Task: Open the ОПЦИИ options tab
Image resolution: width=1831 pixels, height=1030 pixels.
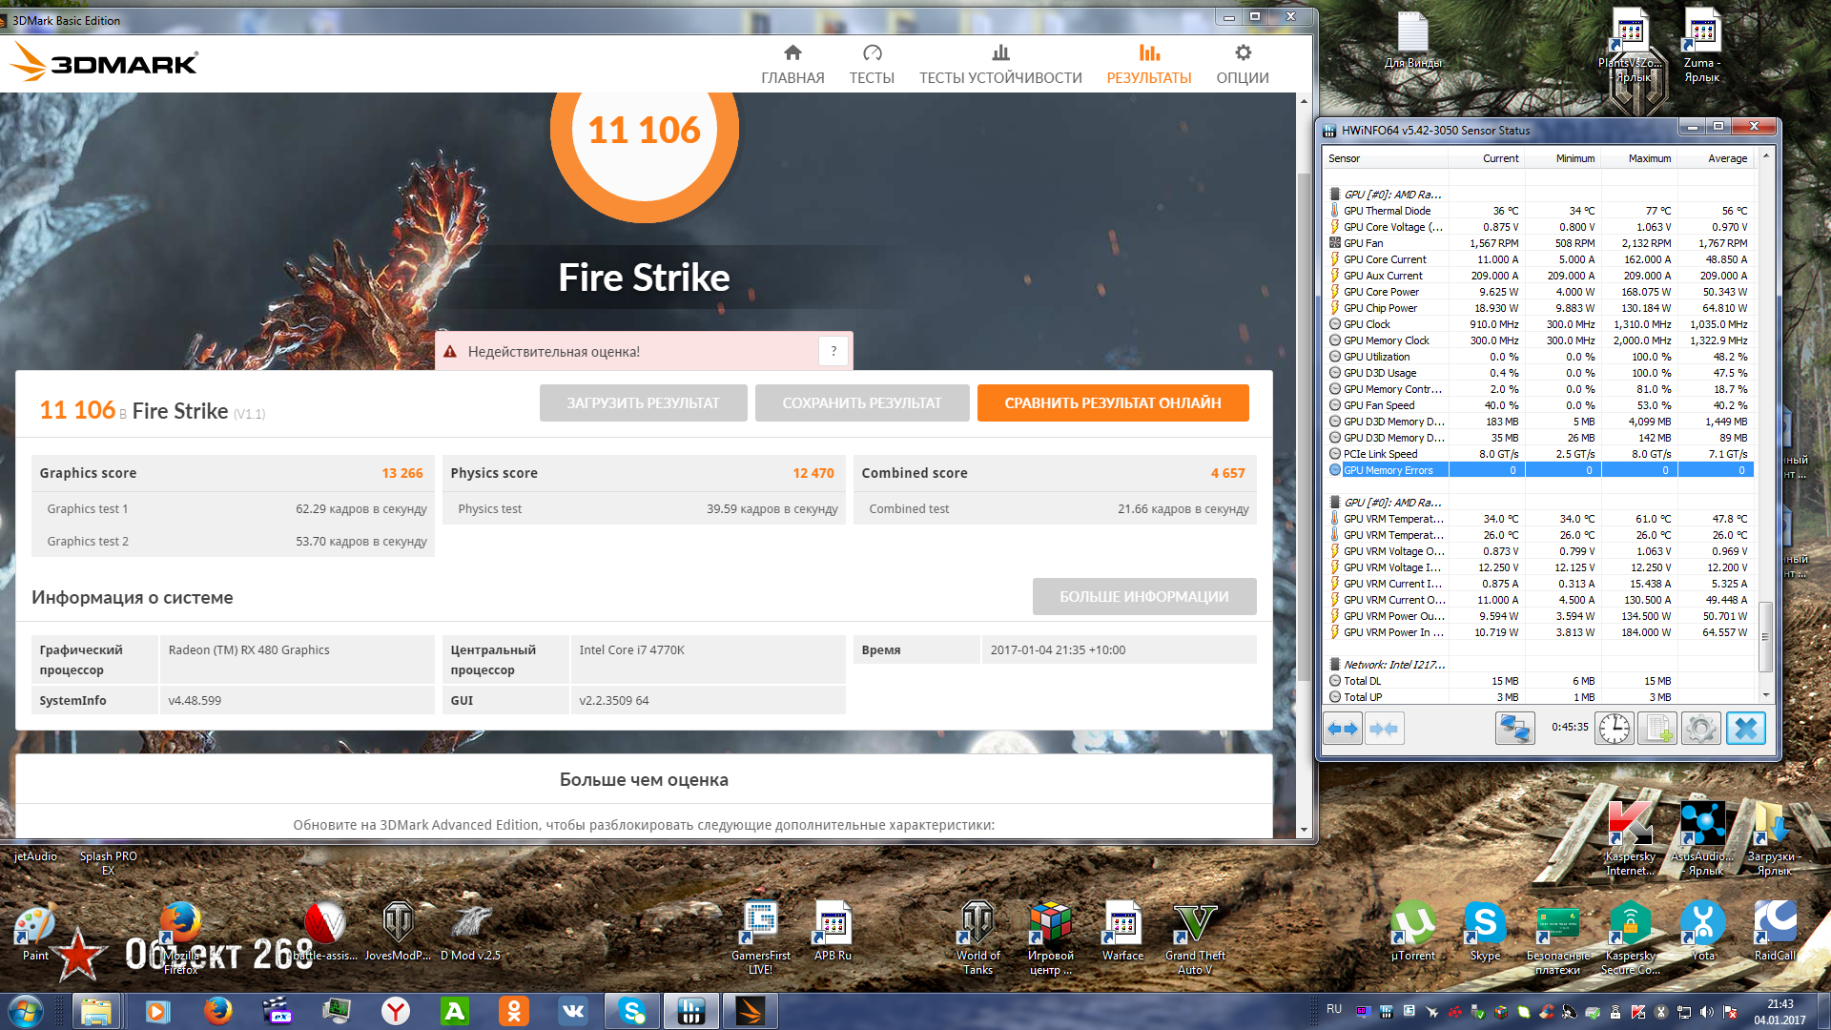Action: point(1243,65)
